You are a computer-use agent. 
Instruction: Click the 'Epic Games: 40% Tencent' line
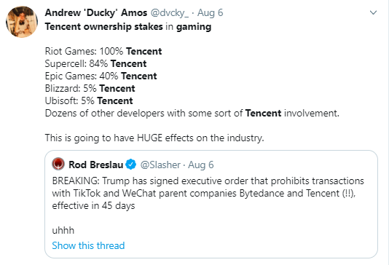tap(101, 76)
